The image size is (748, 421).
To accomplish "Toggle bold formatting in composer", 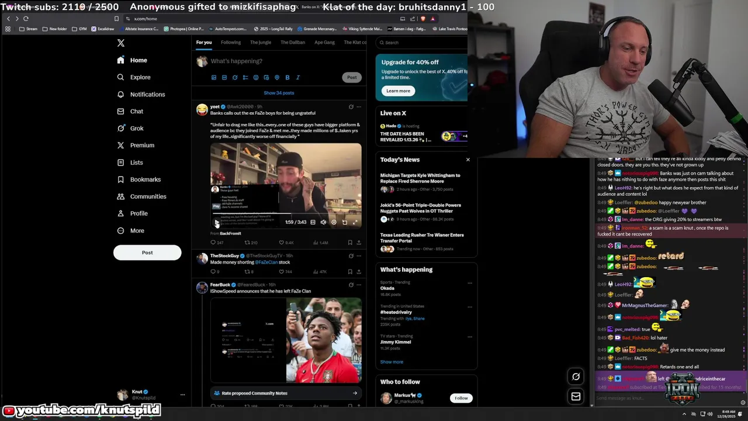I will pos(288,77).
